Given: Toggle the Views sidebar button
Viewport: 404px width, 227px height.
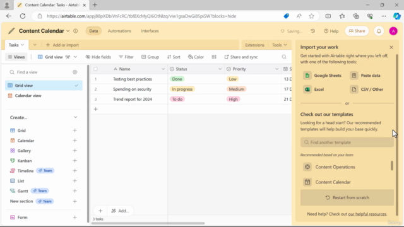Looking at the screenshot, I should click(x=16, y=57).
